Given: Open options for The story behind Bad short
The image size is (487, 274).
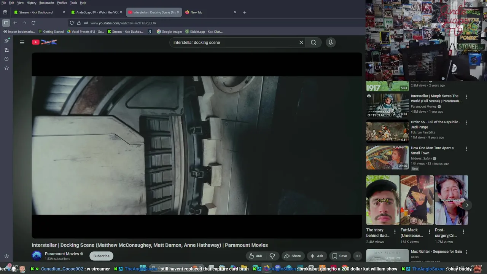Looking at the screenshot, I should coord(395,231).
